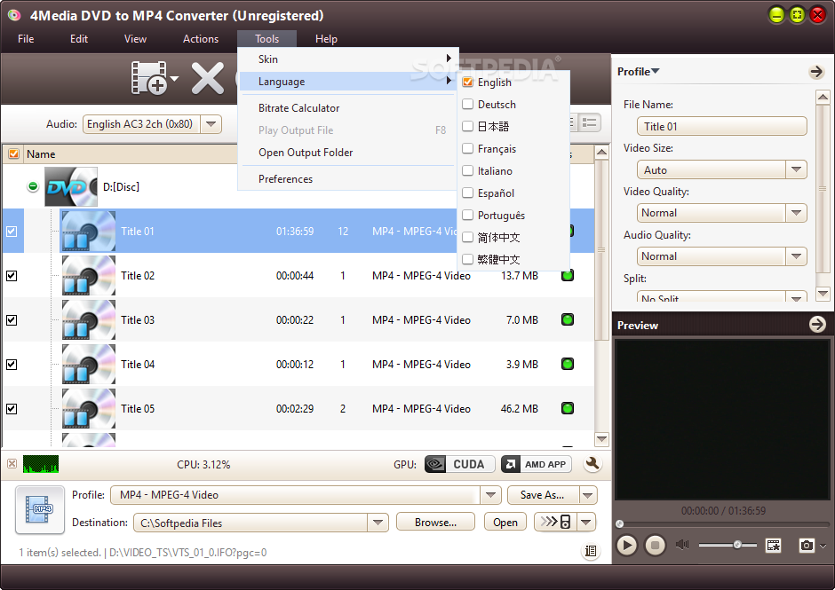Click the NVIDIA CUDA GPU button
The width and height of the screenshot is (835, 590).
[459, 464]
